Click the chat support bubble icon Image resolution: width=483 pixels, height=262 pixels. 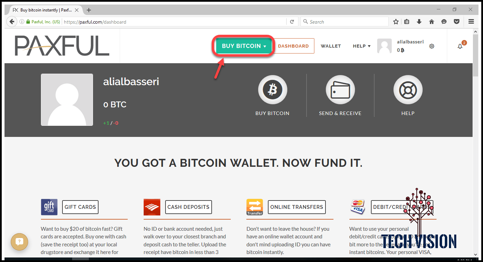(19, 241)
